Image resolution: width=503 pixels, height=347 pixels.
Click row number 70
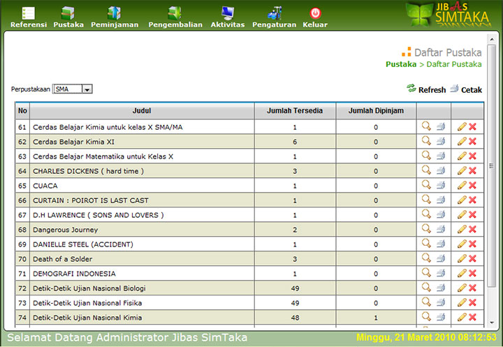(22, 259)
